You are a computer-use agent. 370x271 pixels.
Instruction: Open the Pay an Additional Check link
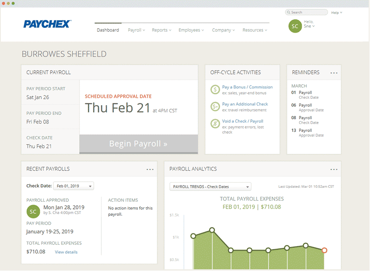[x=245, y=104]
